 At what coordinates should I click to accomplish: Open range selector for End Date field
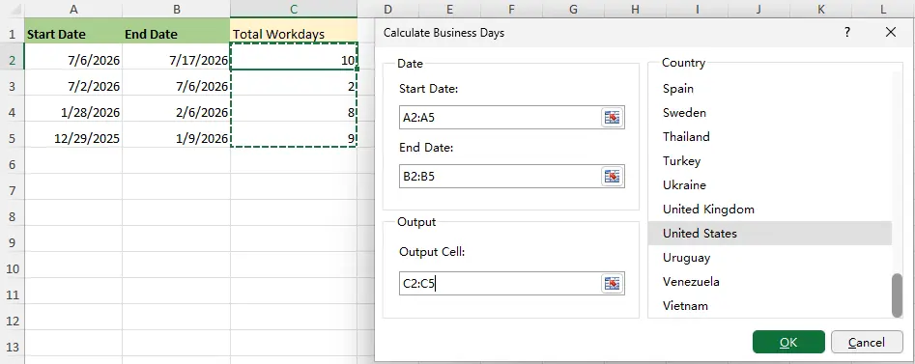tap(612, 176)
